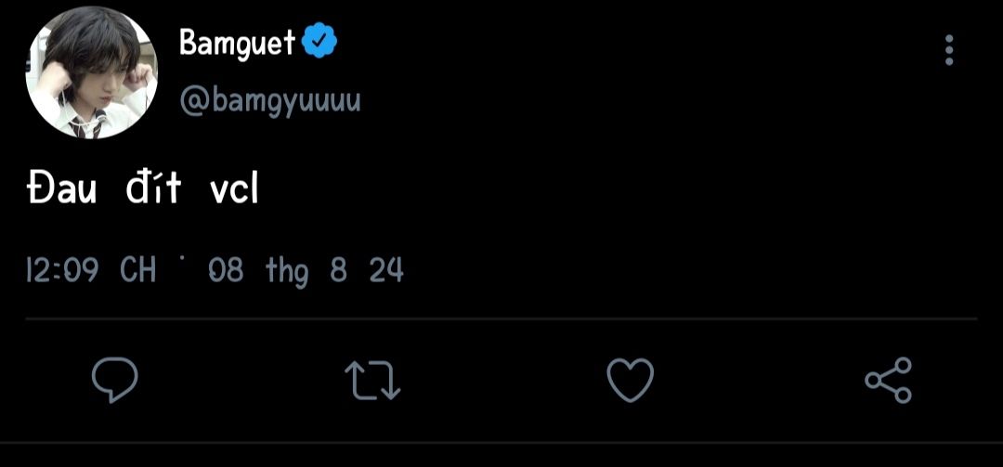Share this tweet using the share icon

click(888, 380)
